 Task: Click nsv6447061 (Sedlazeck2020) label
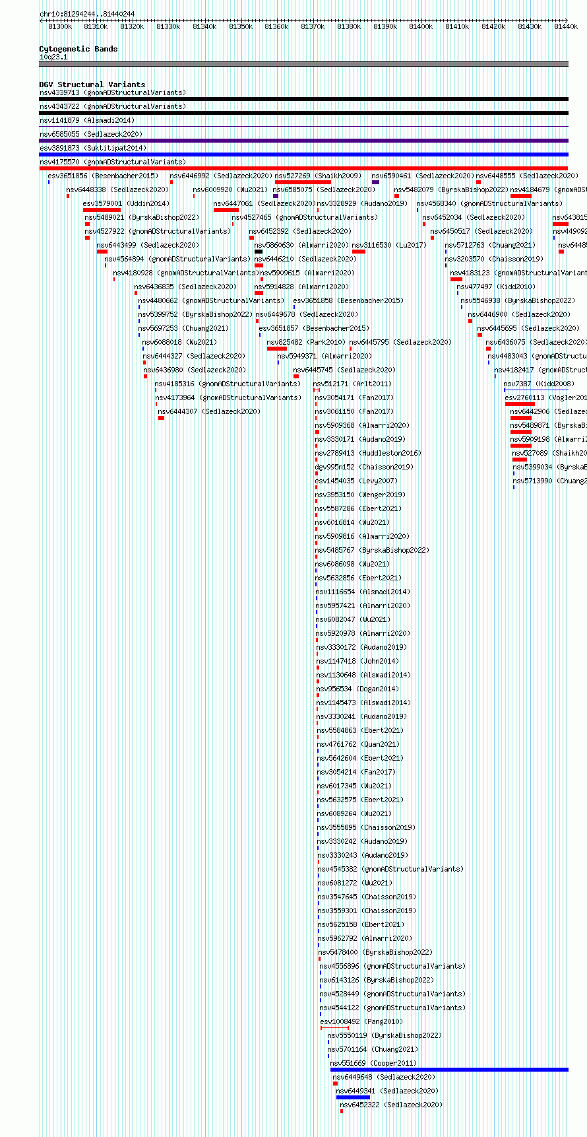264,203
